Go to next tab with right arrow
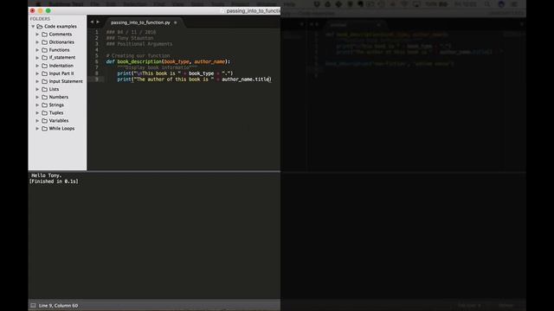Viewport: 554px width, 311px height. pos(98,22)
